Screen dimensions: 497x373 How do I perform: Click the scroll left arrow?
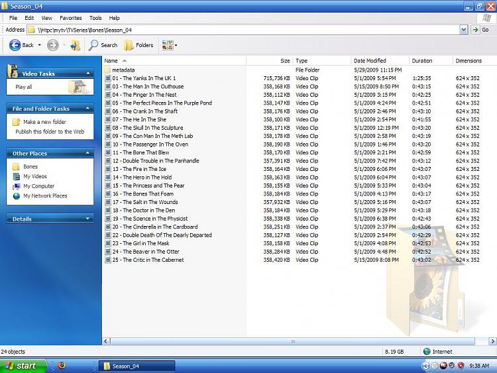point(106,341)
